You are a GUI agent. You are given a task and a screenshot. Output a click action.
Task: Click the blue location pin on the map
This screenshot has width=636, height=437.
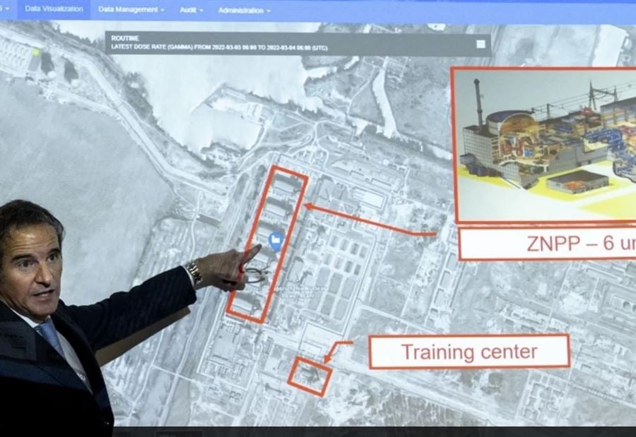[276, 241]
